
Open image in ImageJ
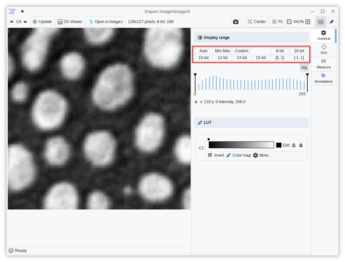coord(105,22)
